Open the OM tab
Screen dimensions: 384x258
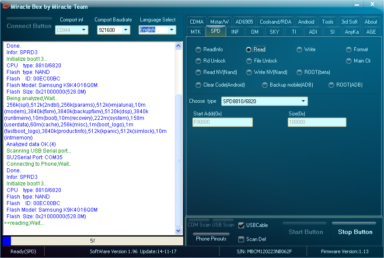pos(255,32)
